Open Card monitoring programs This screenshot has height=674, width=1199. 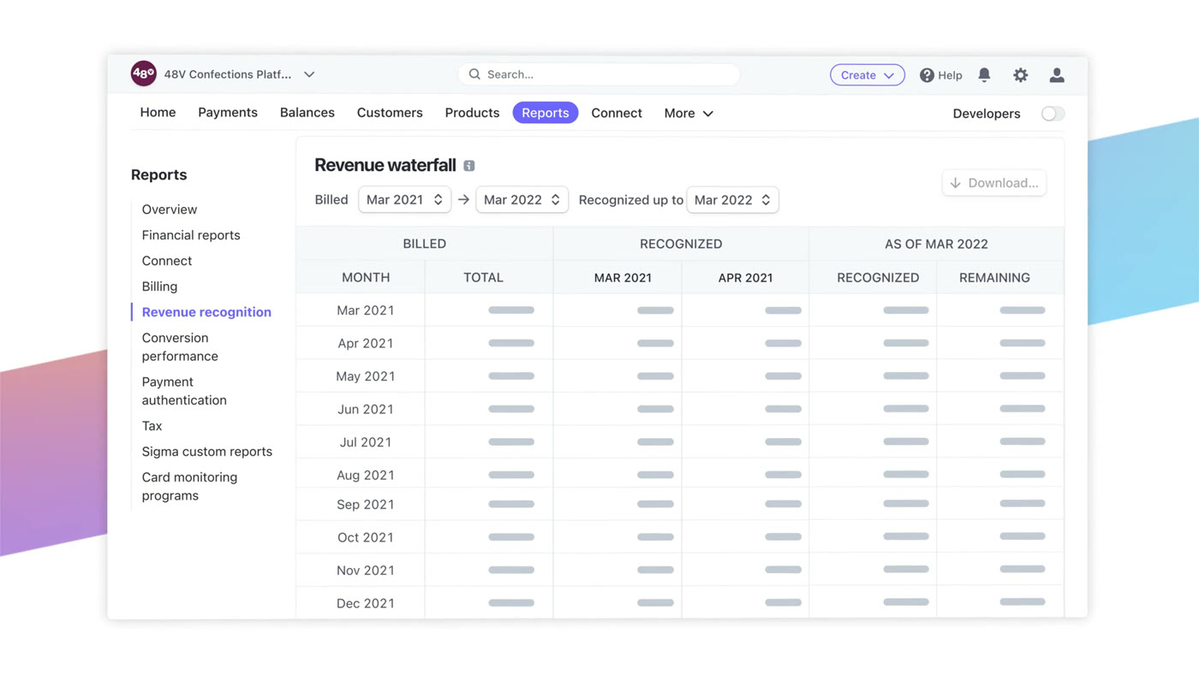point(189,487)
